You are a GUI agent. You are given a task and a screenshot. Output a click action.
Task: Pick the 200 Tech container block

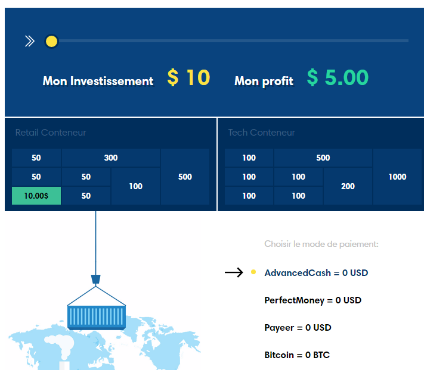[x=348, y=186]
